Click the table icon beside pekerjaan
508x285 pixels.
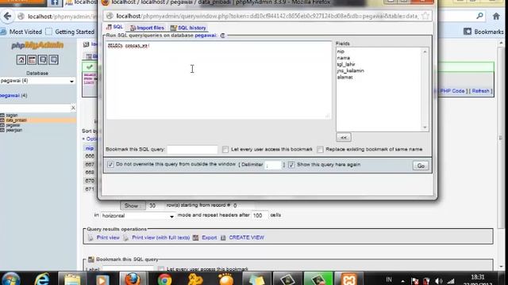(x=2, y=130)
